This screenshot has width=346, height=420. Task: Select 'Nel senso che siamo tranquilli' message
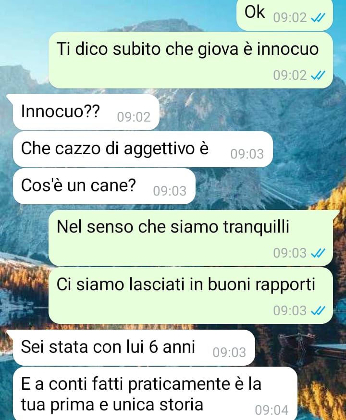pos(190,238)
